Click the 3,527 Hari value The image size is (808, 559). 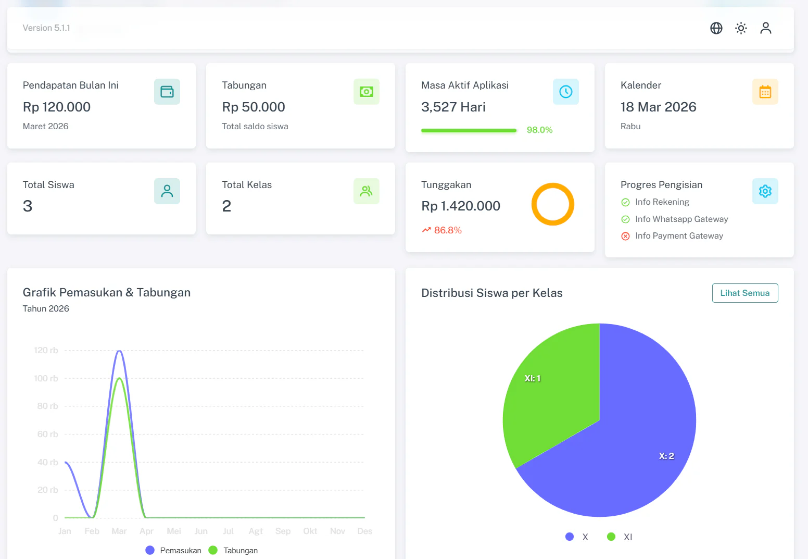(453, 107)
